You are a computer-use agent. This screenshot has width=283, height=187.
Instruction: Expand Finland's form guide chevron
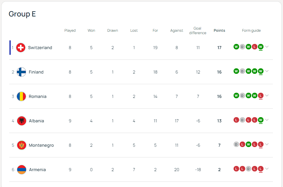[x=267, y=71]
